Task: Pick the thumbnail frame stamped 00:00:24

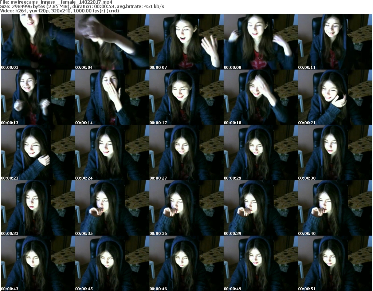Action: pyautogui.click(x=112, y=153)
